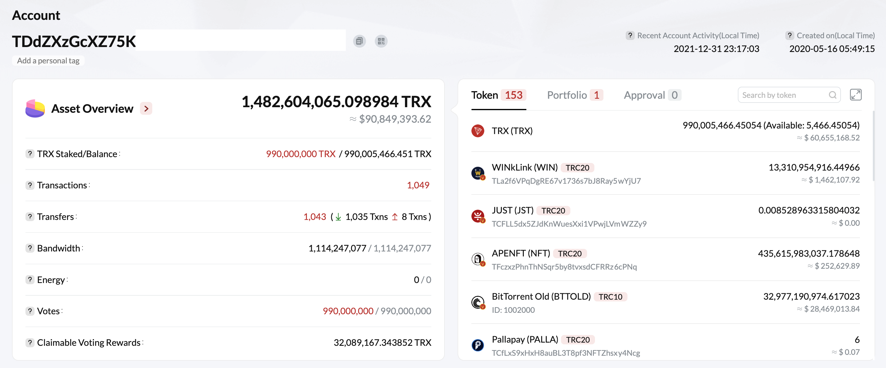Click the JUST token logo
The image size is (886, 368).
click(x=478, y=216)
